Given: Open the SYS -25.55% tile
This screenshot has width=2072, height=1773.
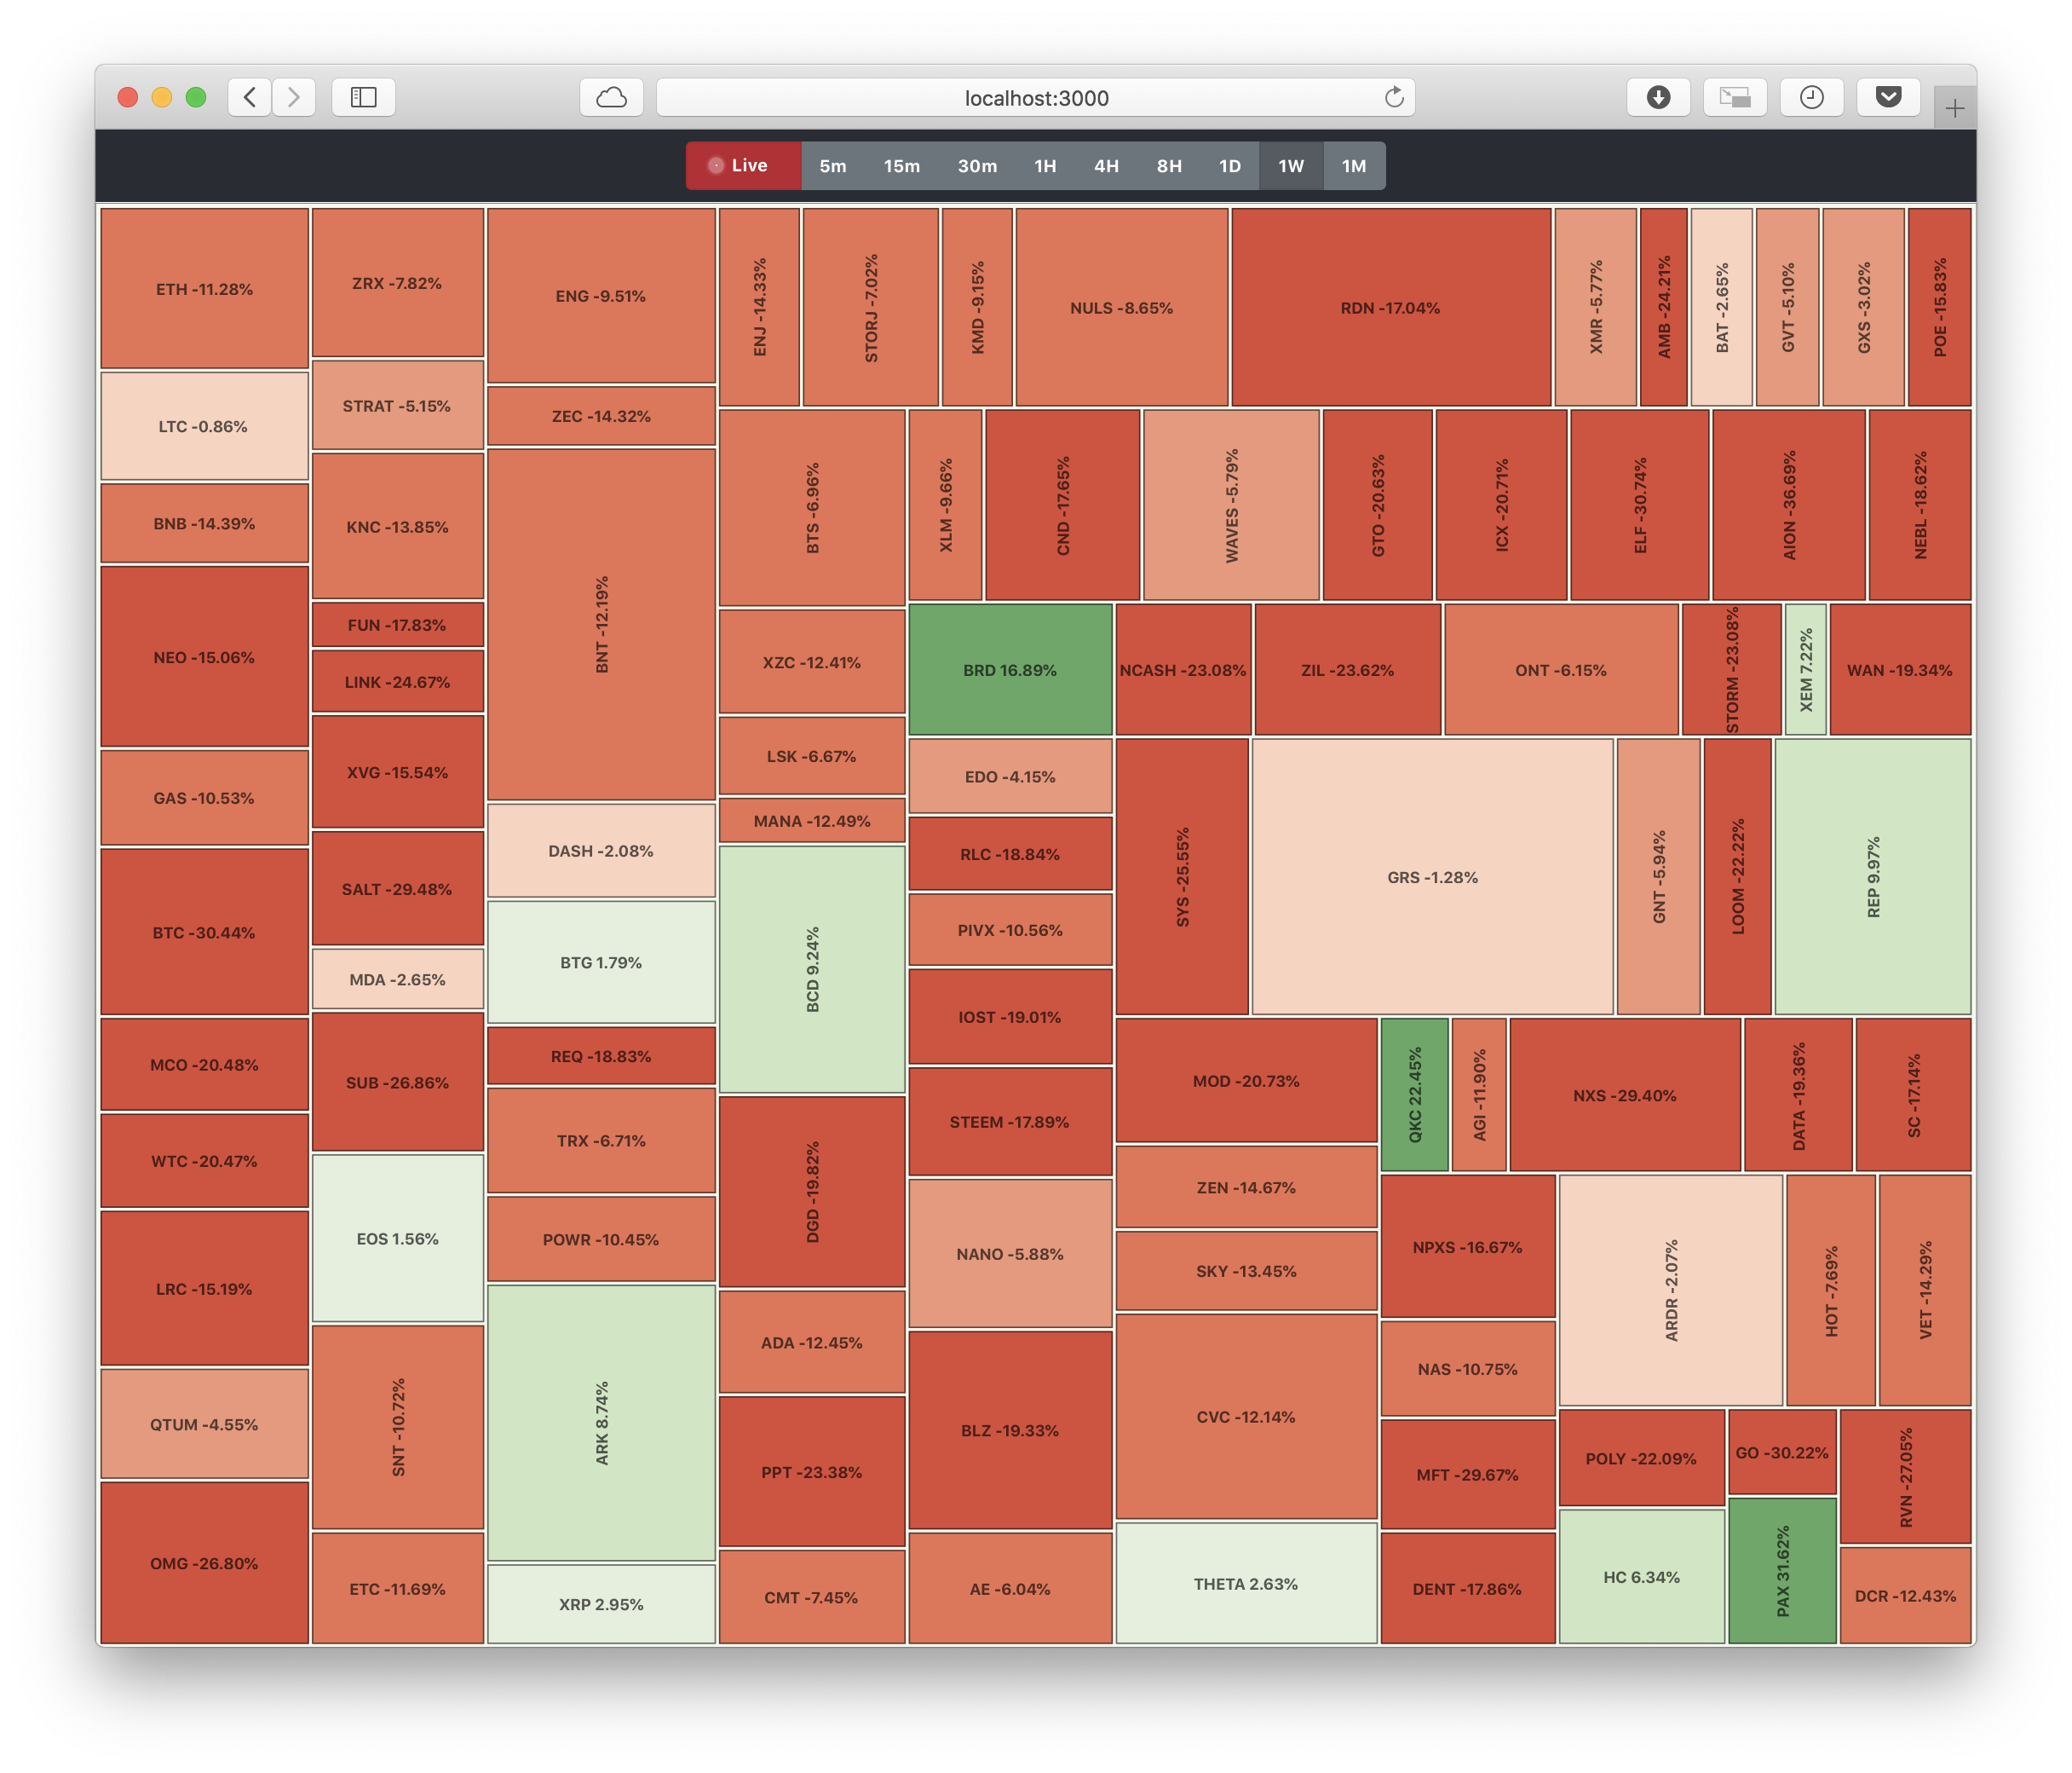Looking at the screenshot, I should coord(1182,876).
